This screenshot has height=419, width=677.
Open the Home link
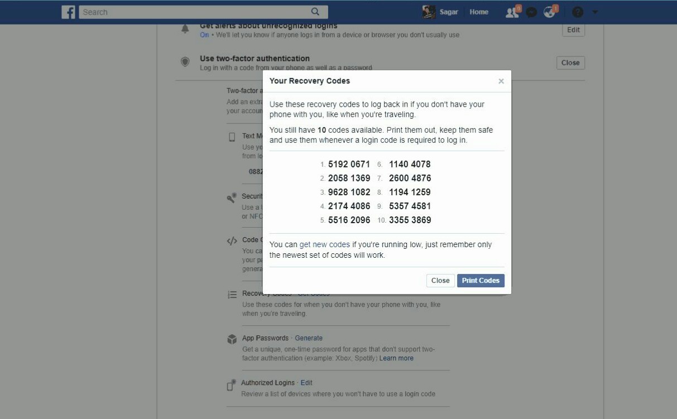[x=479, y=12]
